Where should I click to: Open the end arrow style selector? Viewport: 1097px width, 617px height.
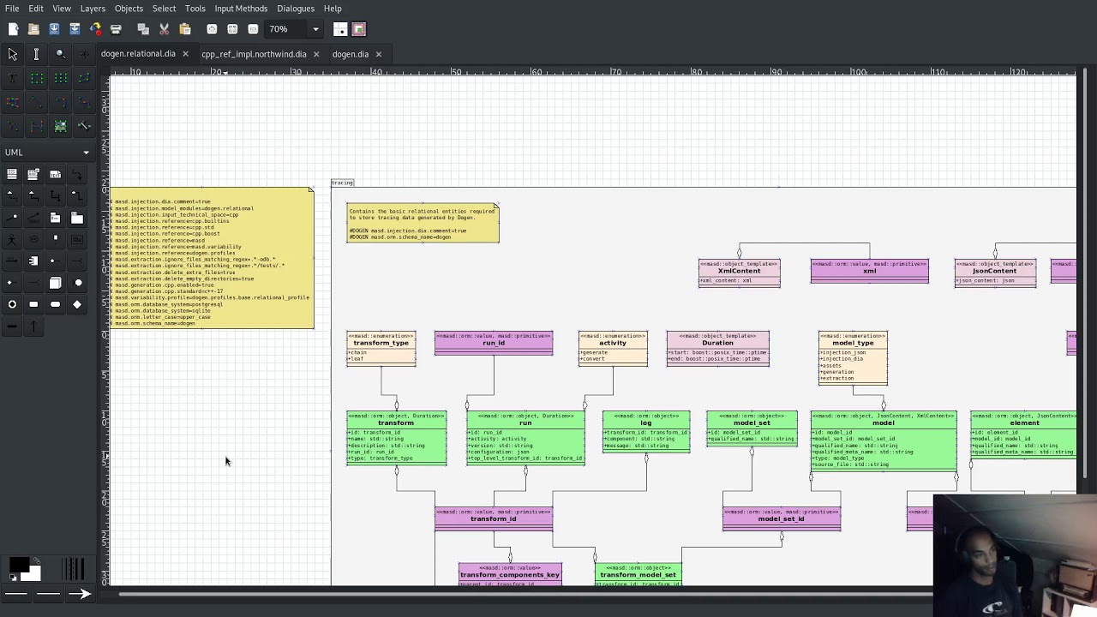(x=80, y=593)
